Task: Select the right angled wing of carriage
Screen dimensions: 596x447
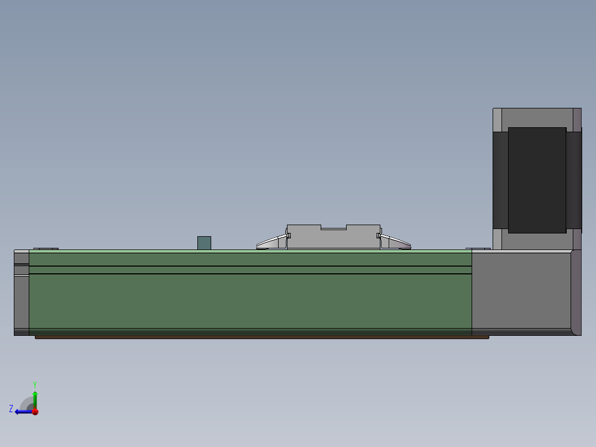Action: point(395,242)
